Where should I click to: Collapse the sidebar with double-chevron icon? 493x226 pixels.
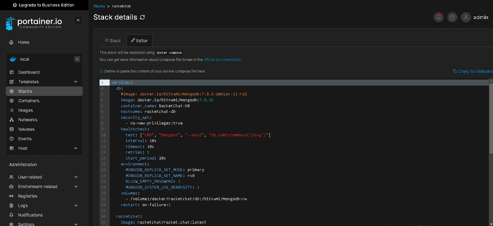78,20
